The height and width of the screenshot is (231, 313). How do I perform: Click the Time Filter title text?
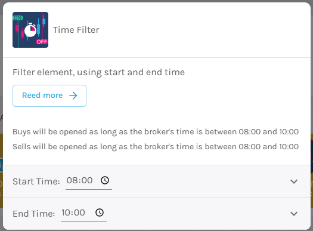[x=76, y=30]
